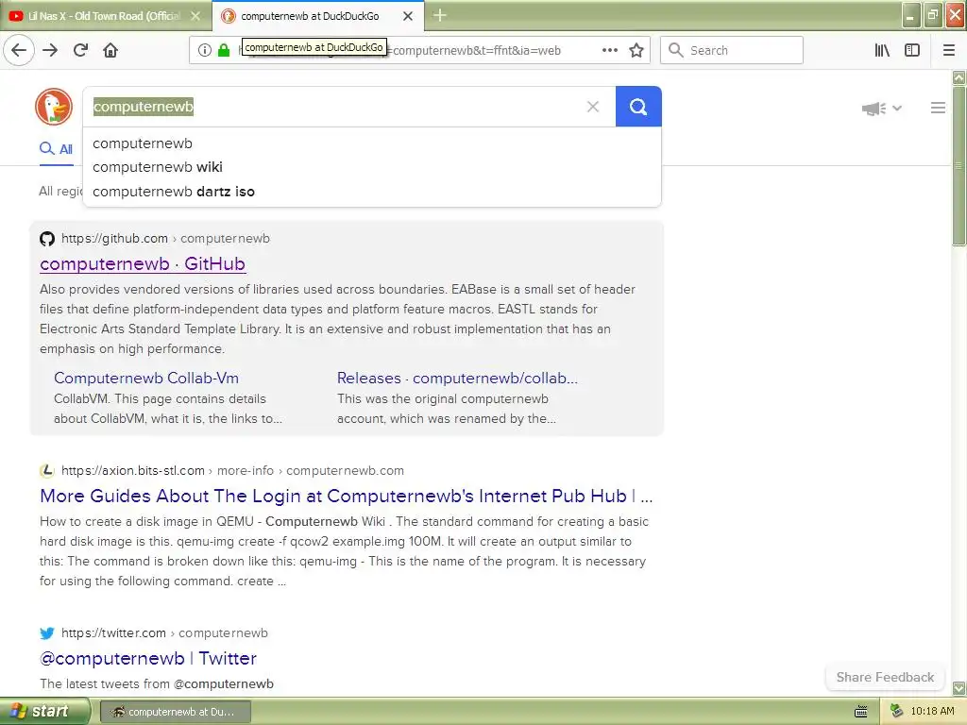This screenshot has width=967, height=725.
Task: Click the green secure connection padlock
Action: coord(224,50)
